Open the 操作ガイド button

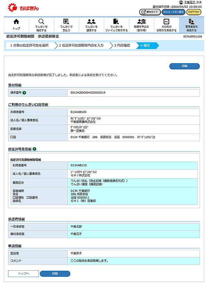tap(150, 12)
